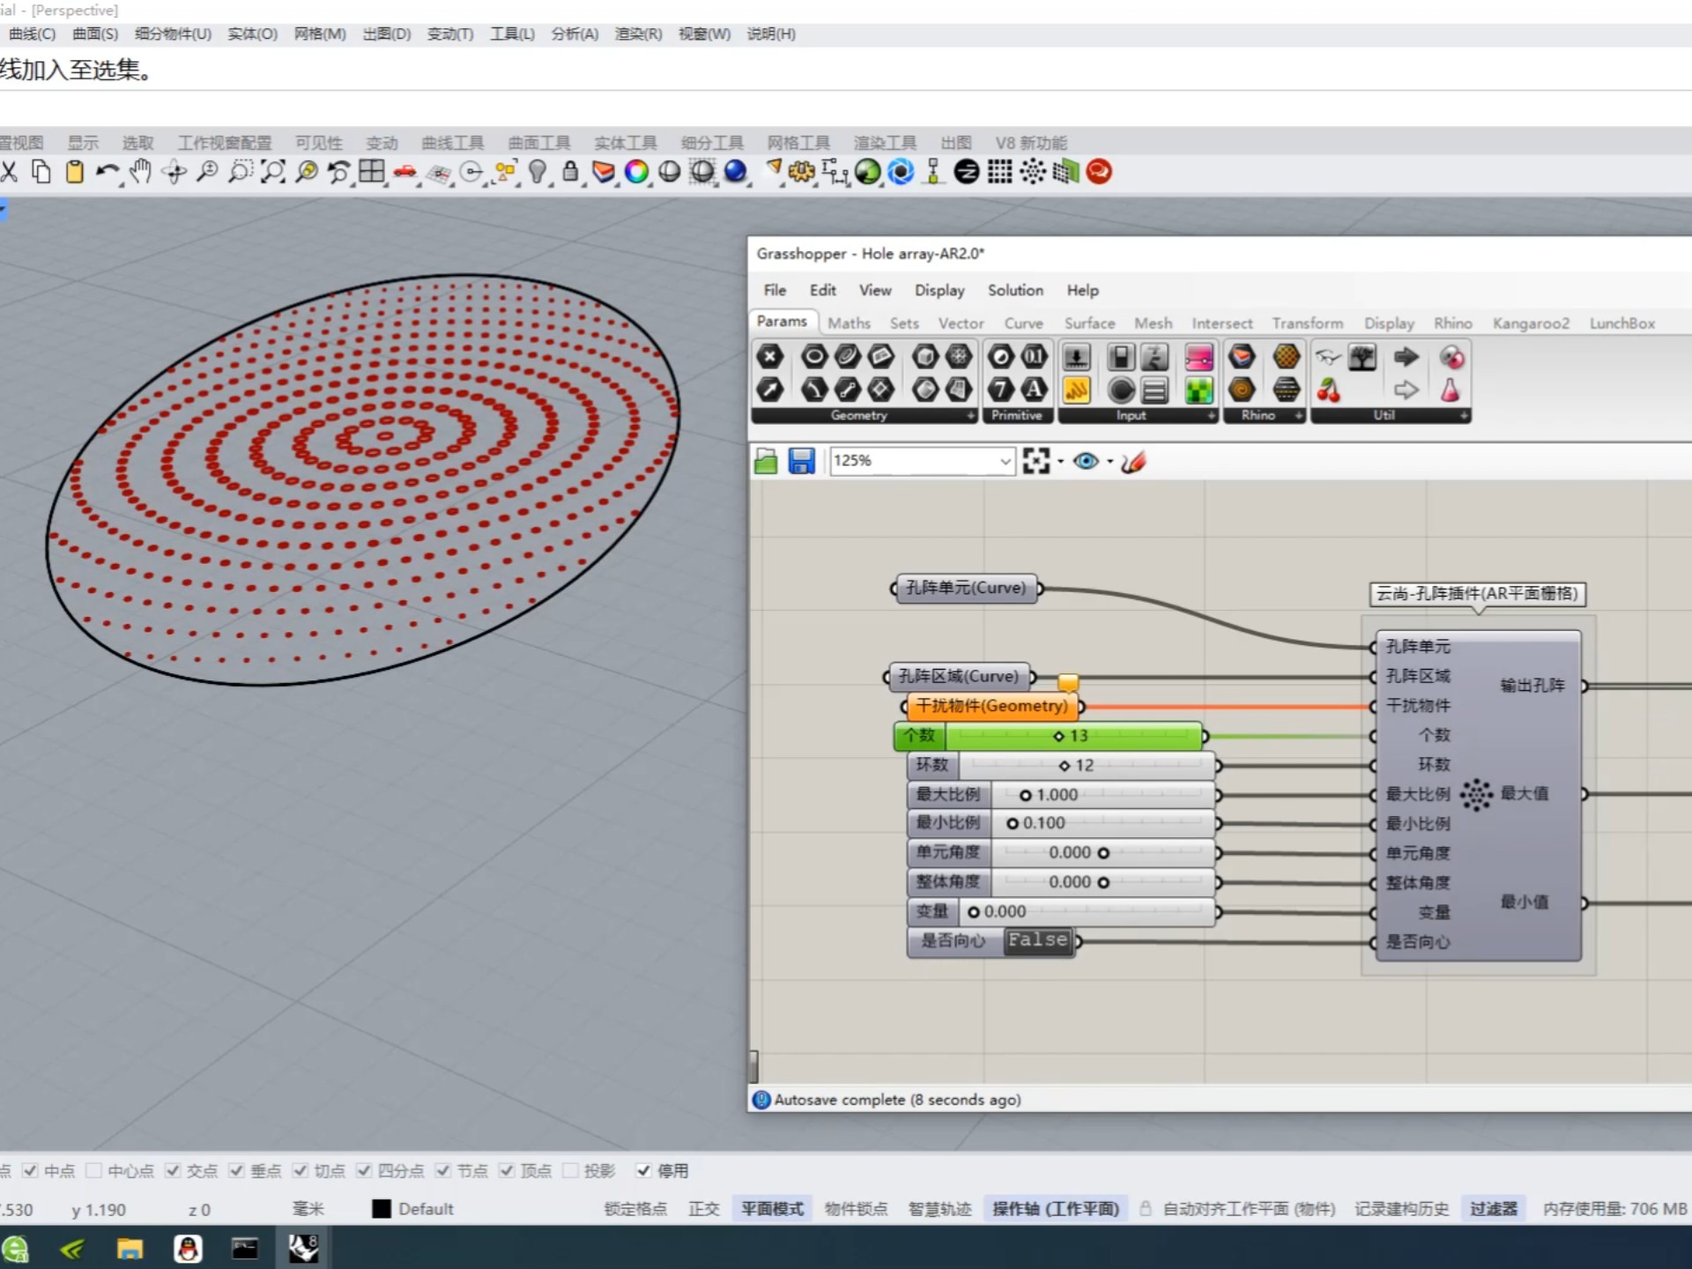Click the cherries icon in Util group

click(1328, 390)
